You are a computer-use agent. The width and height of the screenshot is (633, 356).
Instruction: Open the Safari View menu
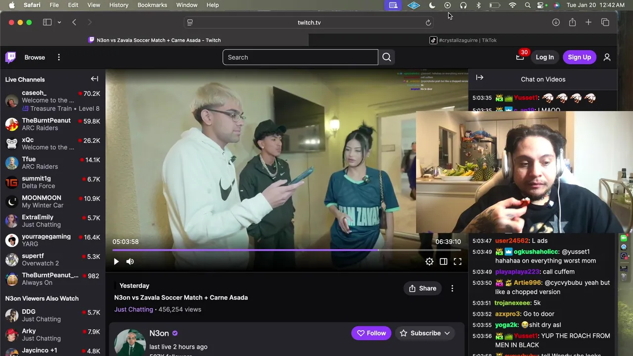(93, 5)
